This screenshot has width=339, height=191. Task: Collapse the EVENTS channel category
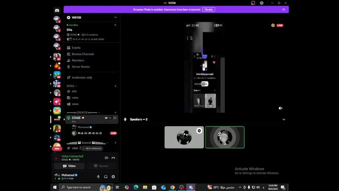pos(83,112)
